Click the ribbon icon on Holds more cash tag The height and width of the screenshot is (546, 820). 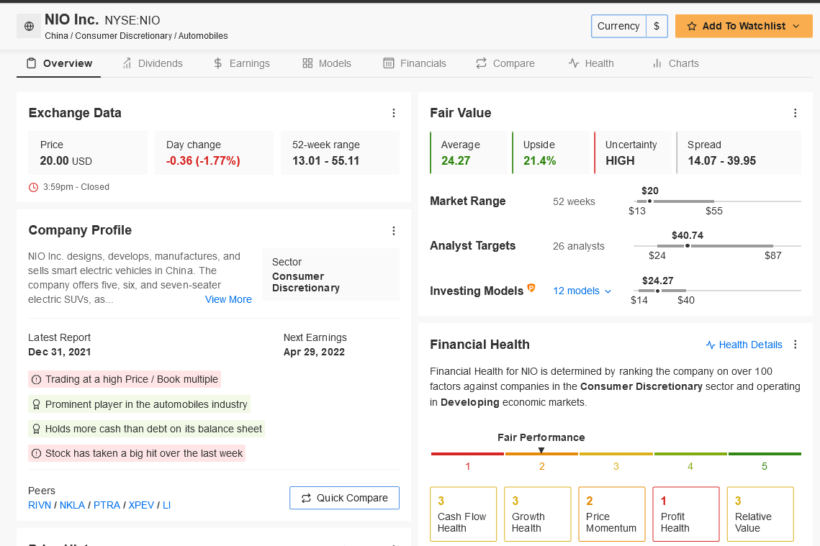pos(36,429)
